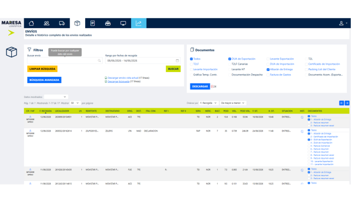Open the De mayor a menor dropdown
The image size is (351, 200).
click(x=233, y=103)
